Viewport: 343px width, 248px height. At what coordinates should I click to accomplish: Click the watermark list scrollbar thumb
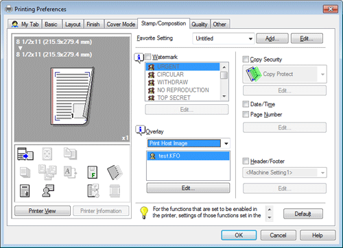(224, 75)
